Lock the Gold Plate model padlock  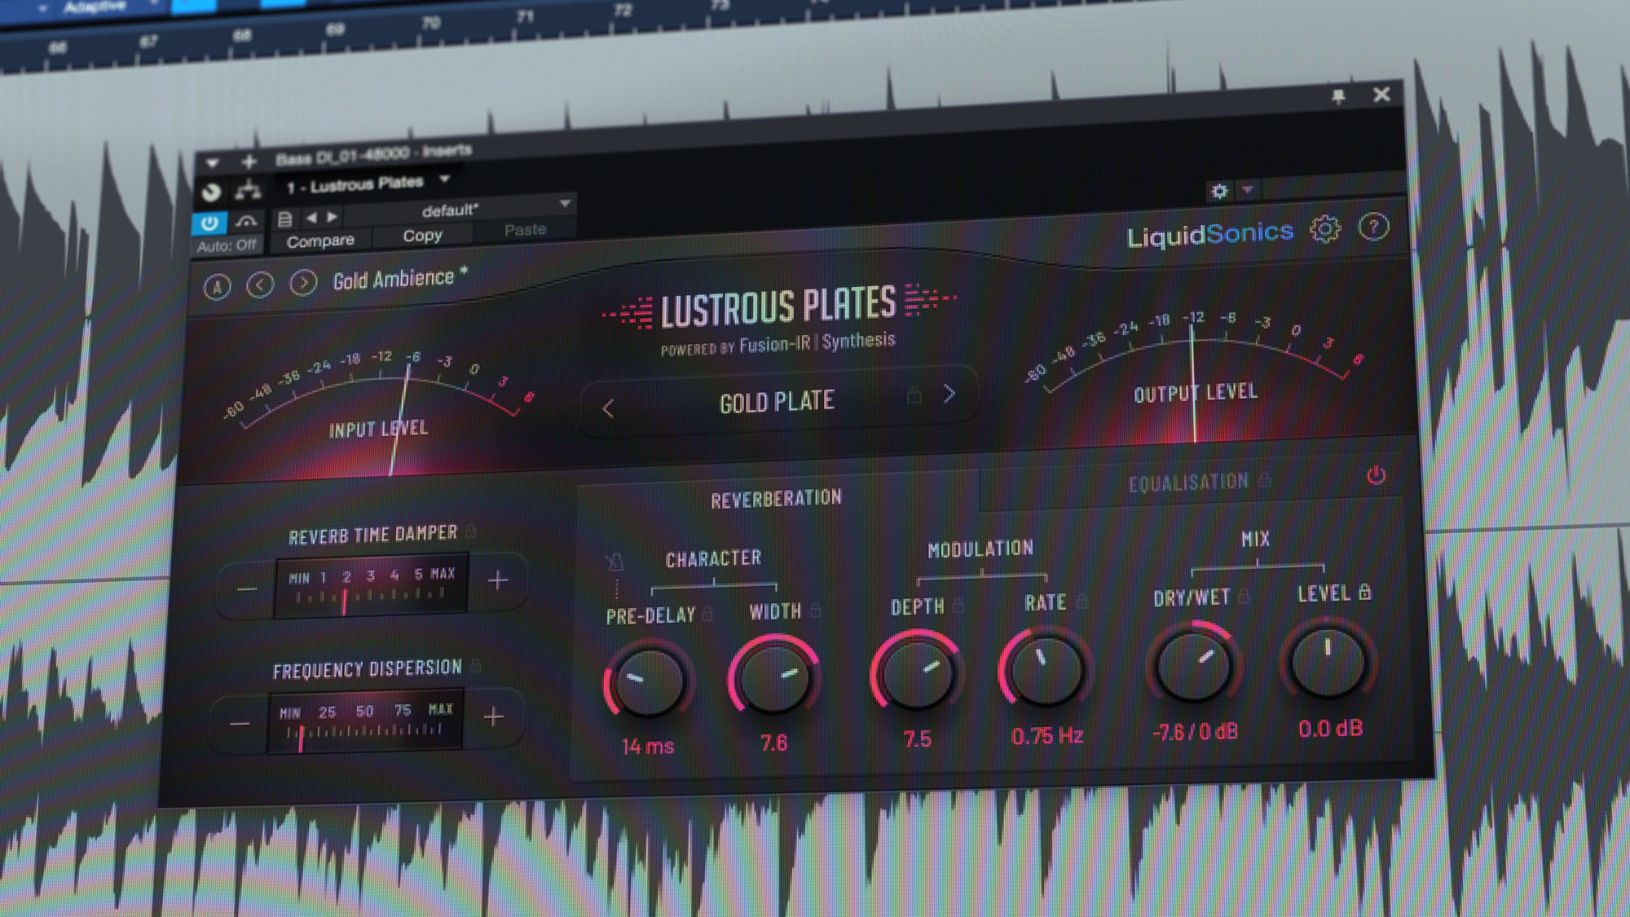[x=914, y=395]
